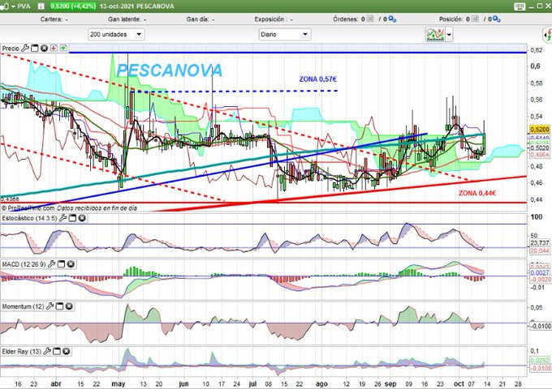Remove the MACD indicator
Image resolution: width=552 pixels, height=389 pixels.
71,264
